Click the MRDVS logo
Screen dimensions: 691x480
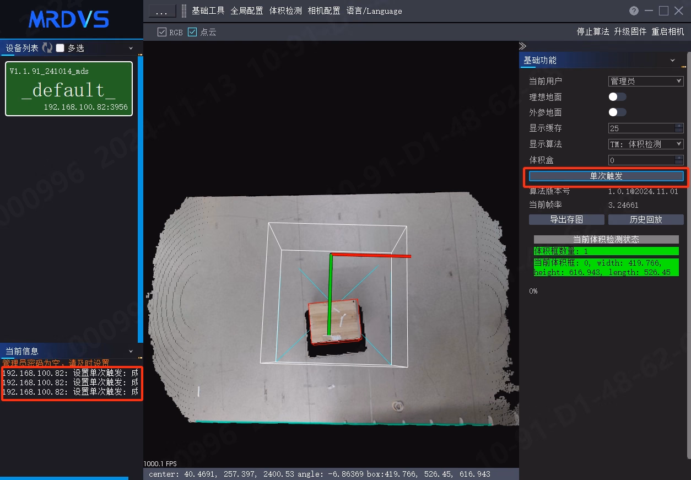pyautogui.click(x=69, y=19)
